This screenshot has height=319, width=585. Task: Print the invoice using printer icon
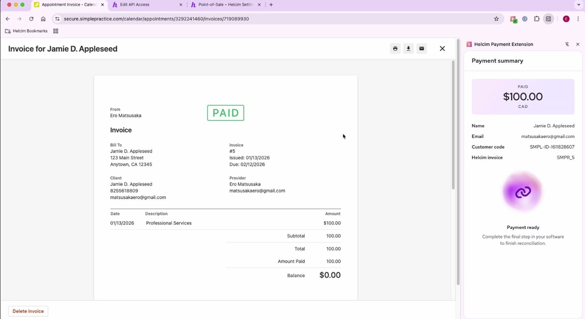click(395, 49)
